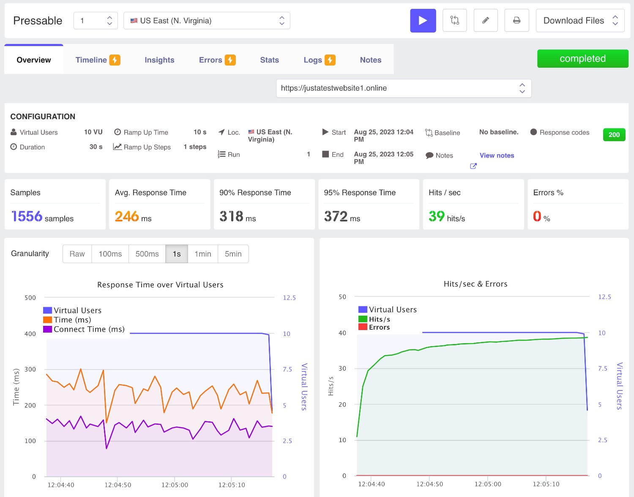
Task: Open the justatestwebsite1.online URL dropdown
Action: (x=404, y=88)
